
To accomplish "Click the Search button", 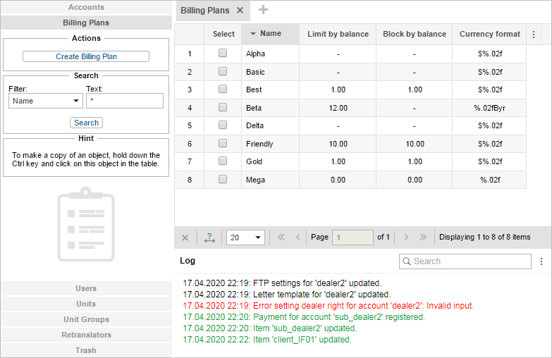I will (x=86, y=123).
